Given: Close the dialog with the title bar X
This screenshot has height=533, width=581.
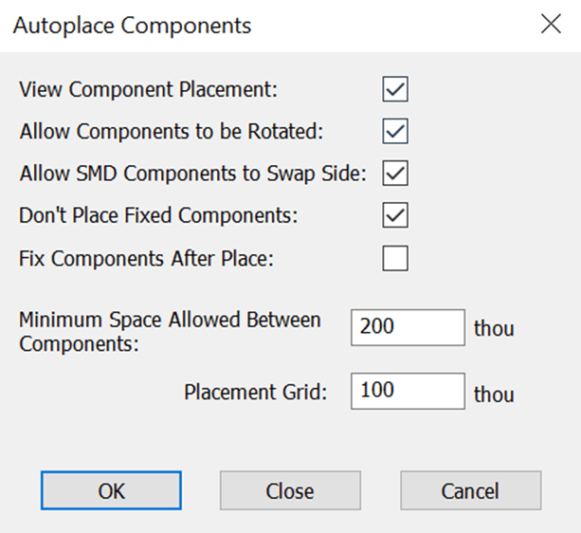Looking at the screenshot, I should [551, 26].
